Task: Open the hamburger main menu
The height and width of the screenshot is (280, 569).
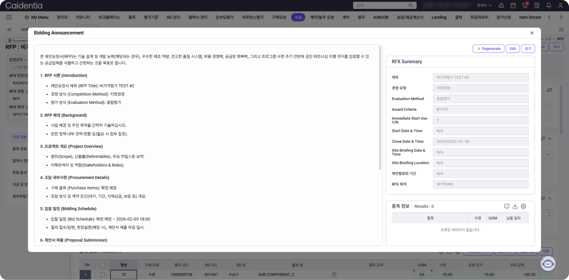Action: [x=9, y=17]
